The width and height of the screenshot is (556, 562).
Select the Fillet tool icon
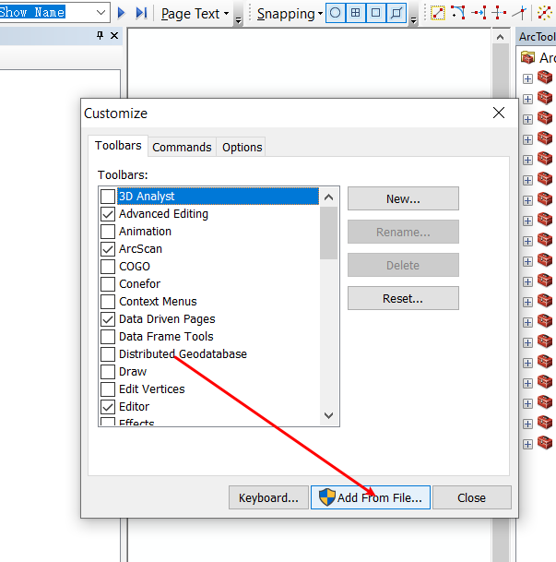click(458, 13)
